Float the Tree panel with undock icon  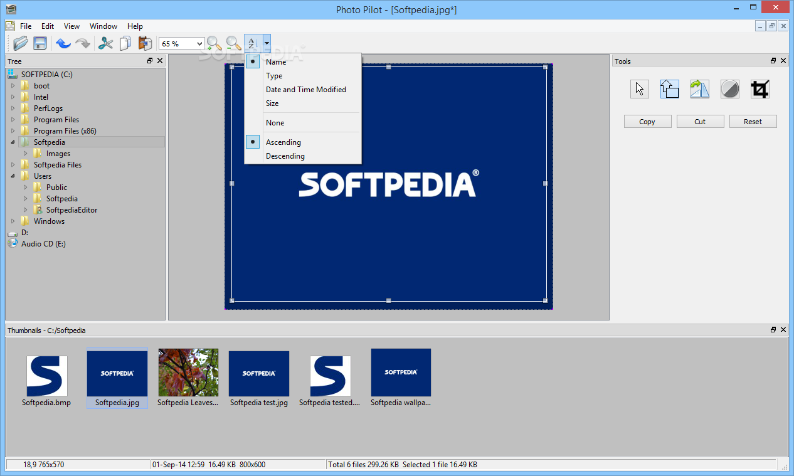click(150, 61)
